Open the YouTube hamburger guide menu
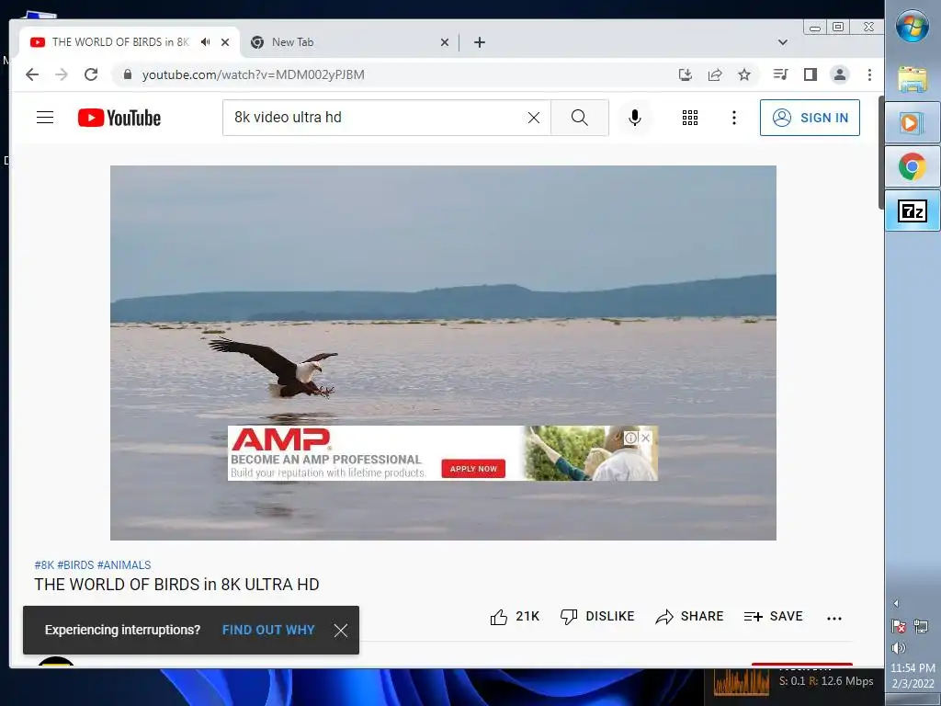 (x=45, y=117)
